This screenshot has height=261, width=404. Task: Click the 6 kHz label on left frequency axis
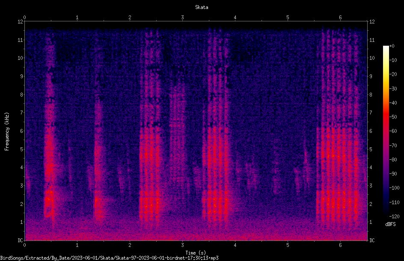(22, 131)
